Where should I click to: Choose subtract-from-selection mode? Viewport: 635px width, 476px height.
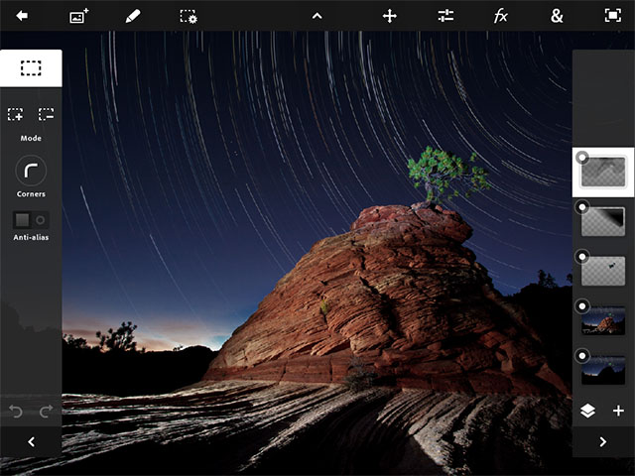[46, 115]
